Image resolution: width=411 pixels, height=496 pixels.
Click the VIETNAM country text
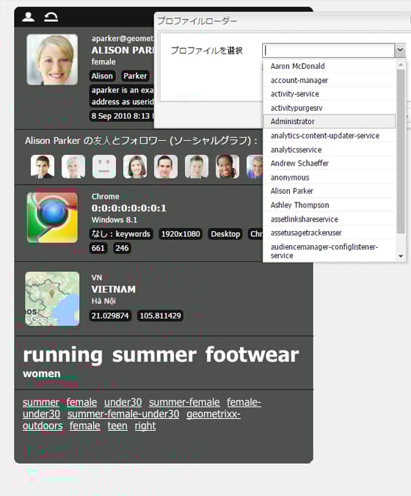tap(114, 289)
